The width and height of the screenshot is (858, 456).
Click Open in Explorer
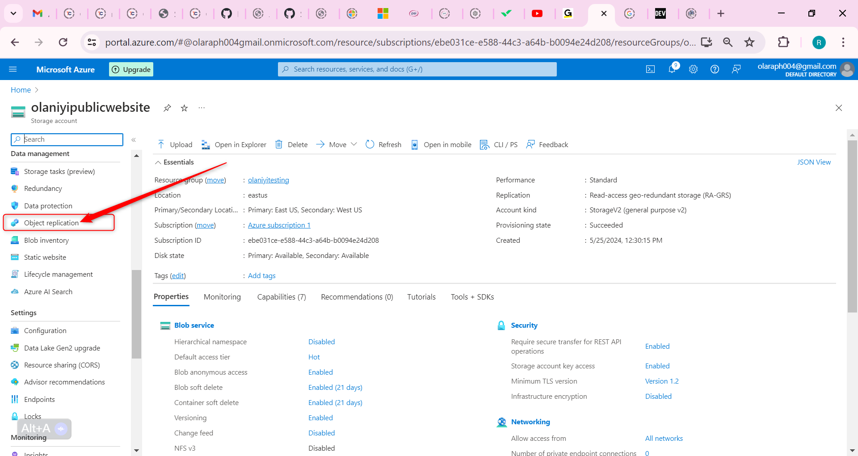pyautogui.click(x=234, y=144)
